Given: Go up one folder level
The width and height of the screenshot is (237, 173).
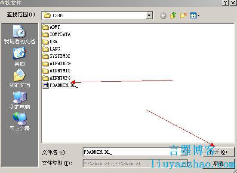Looking at the screenshot, I should click(173, 15).
